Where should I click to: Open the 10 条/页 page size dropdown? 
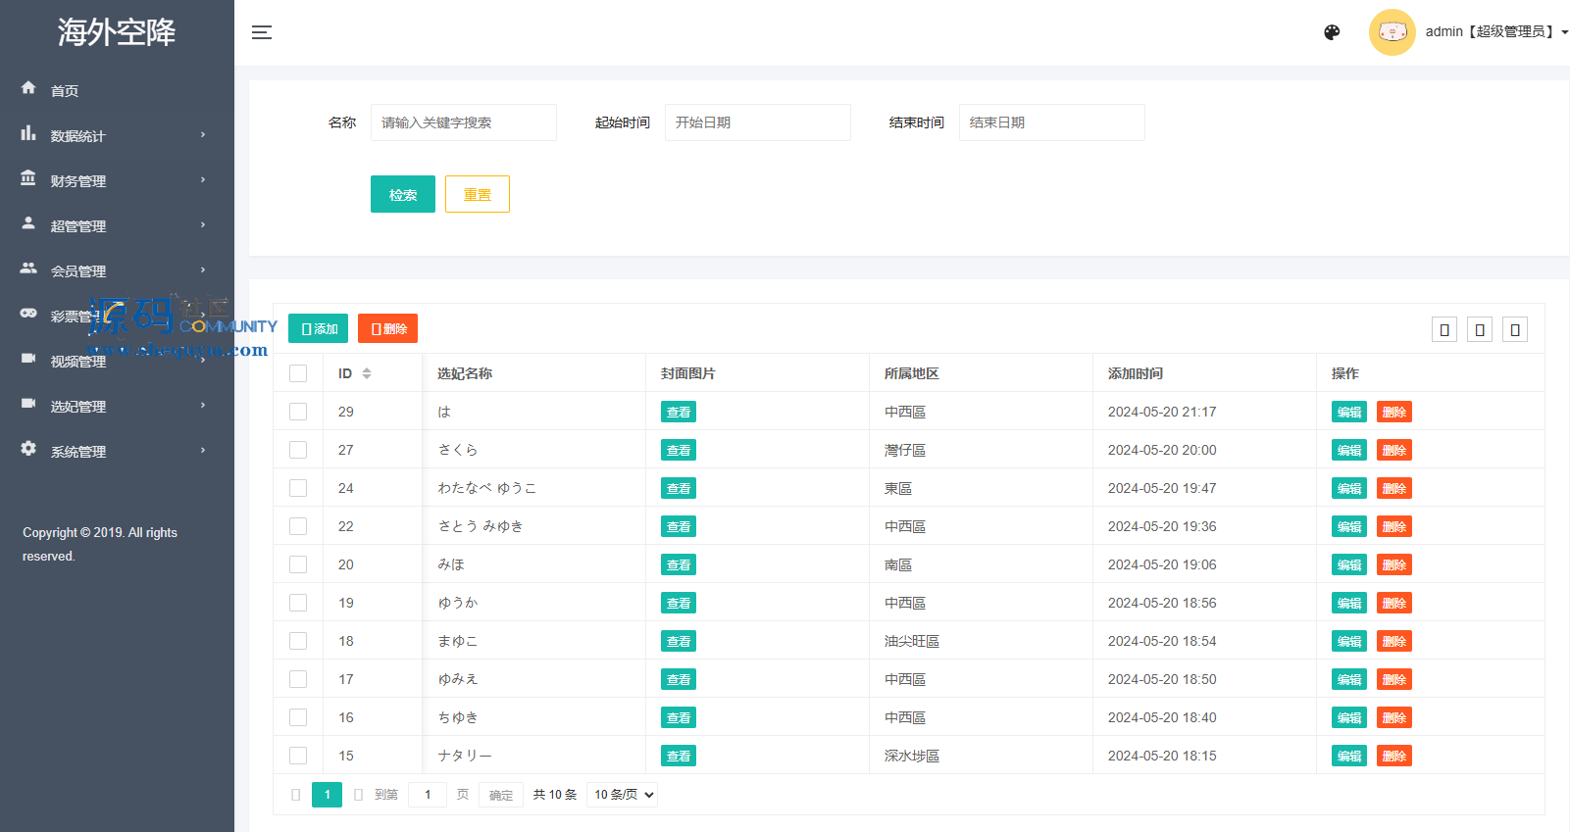point(623,795)
